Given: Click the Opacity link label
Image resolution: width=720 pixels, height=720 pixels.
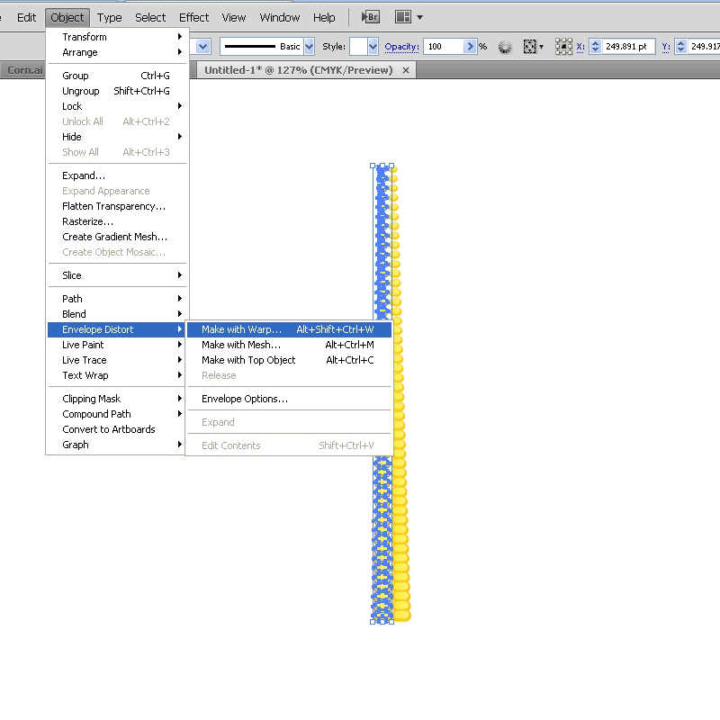Looking at the screenshot, I should (401, 47).
